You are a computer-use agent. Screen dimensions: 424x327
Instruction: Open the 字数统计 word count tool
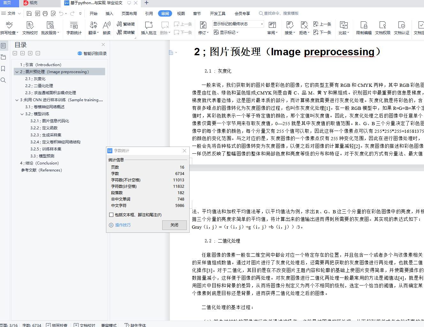tap(74, 28)
